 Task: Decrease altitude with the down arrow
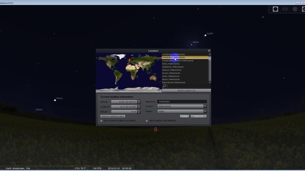point(139,113)
